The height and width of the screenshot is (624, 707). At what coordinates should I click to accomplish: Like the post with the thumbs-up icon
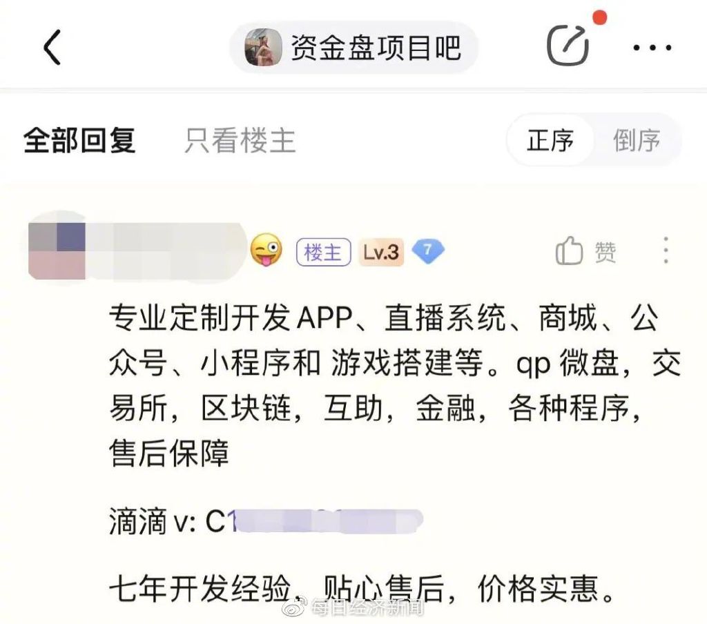click(569, 251)
